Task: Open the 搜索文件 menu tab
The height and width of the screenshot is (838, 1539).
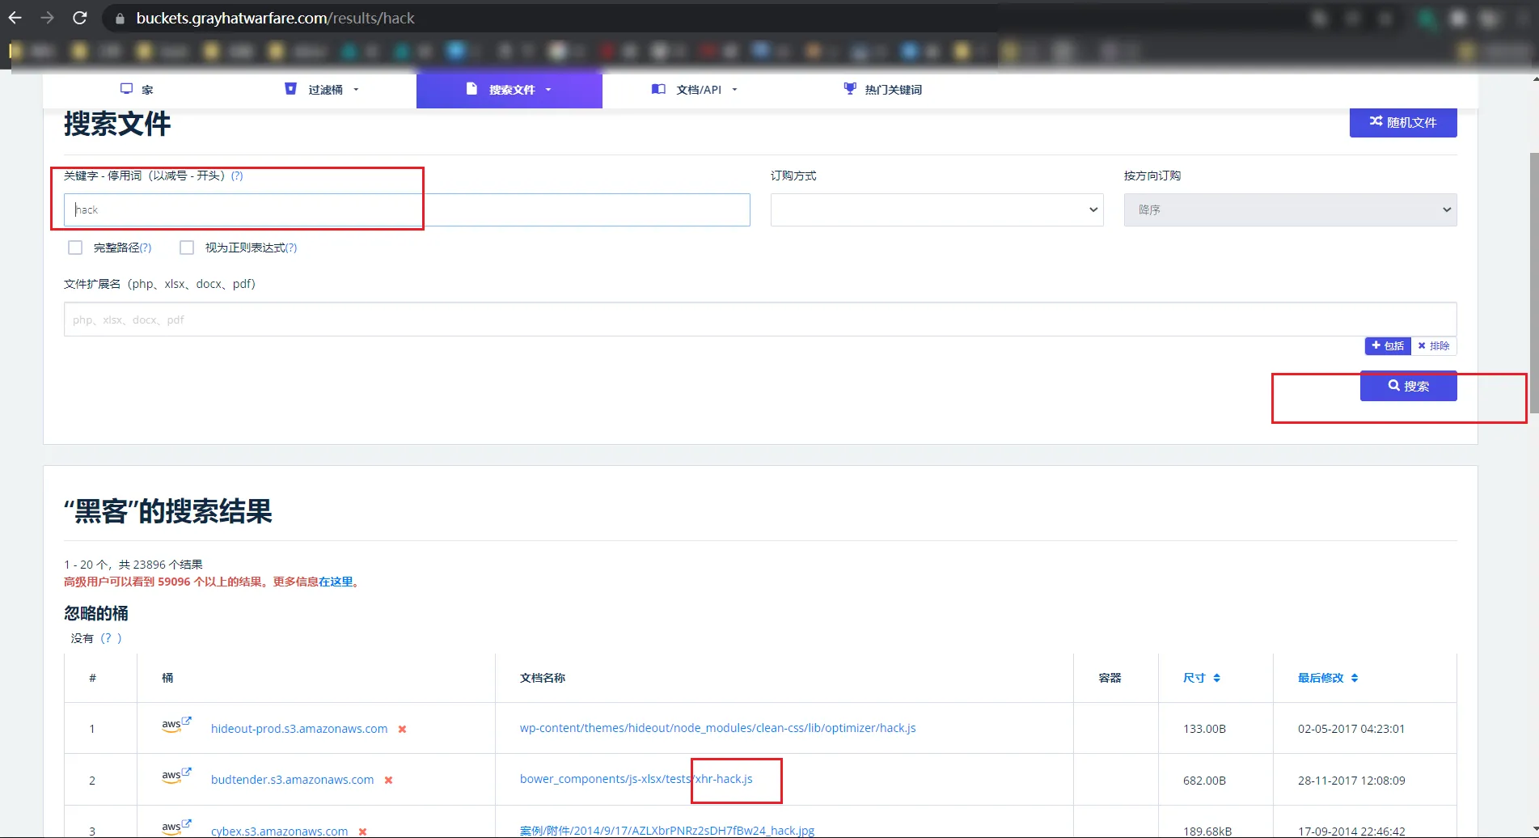Action: [x=509, y=89]
